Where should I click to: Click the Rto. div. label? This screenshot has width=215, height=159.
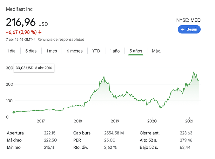coord(81,147)
